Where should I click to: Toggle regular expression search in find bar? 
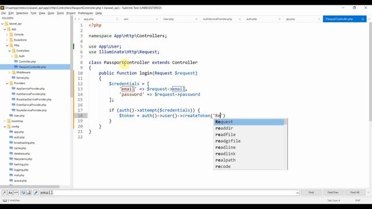pos(5,193)
